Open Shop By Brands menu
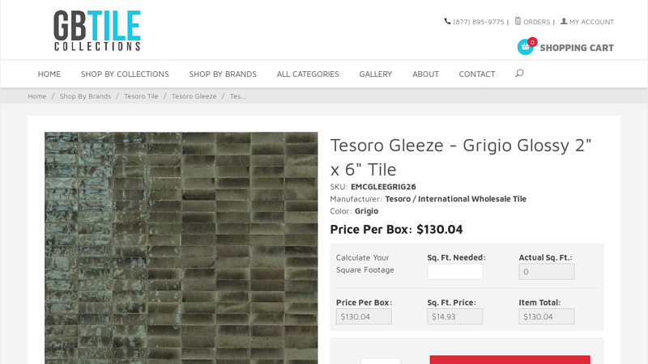648x364 pixels. pos(223,74)
